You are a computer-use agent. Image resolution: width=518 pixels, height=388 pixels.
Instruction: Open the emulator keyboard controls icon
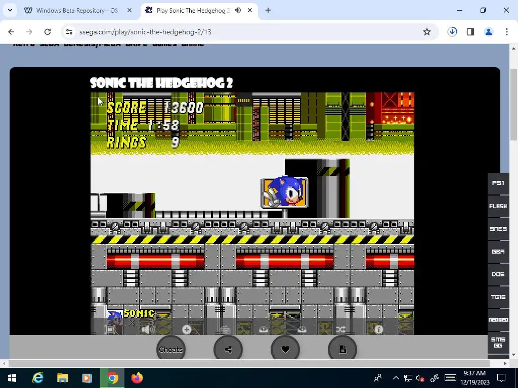click(225, 329)
